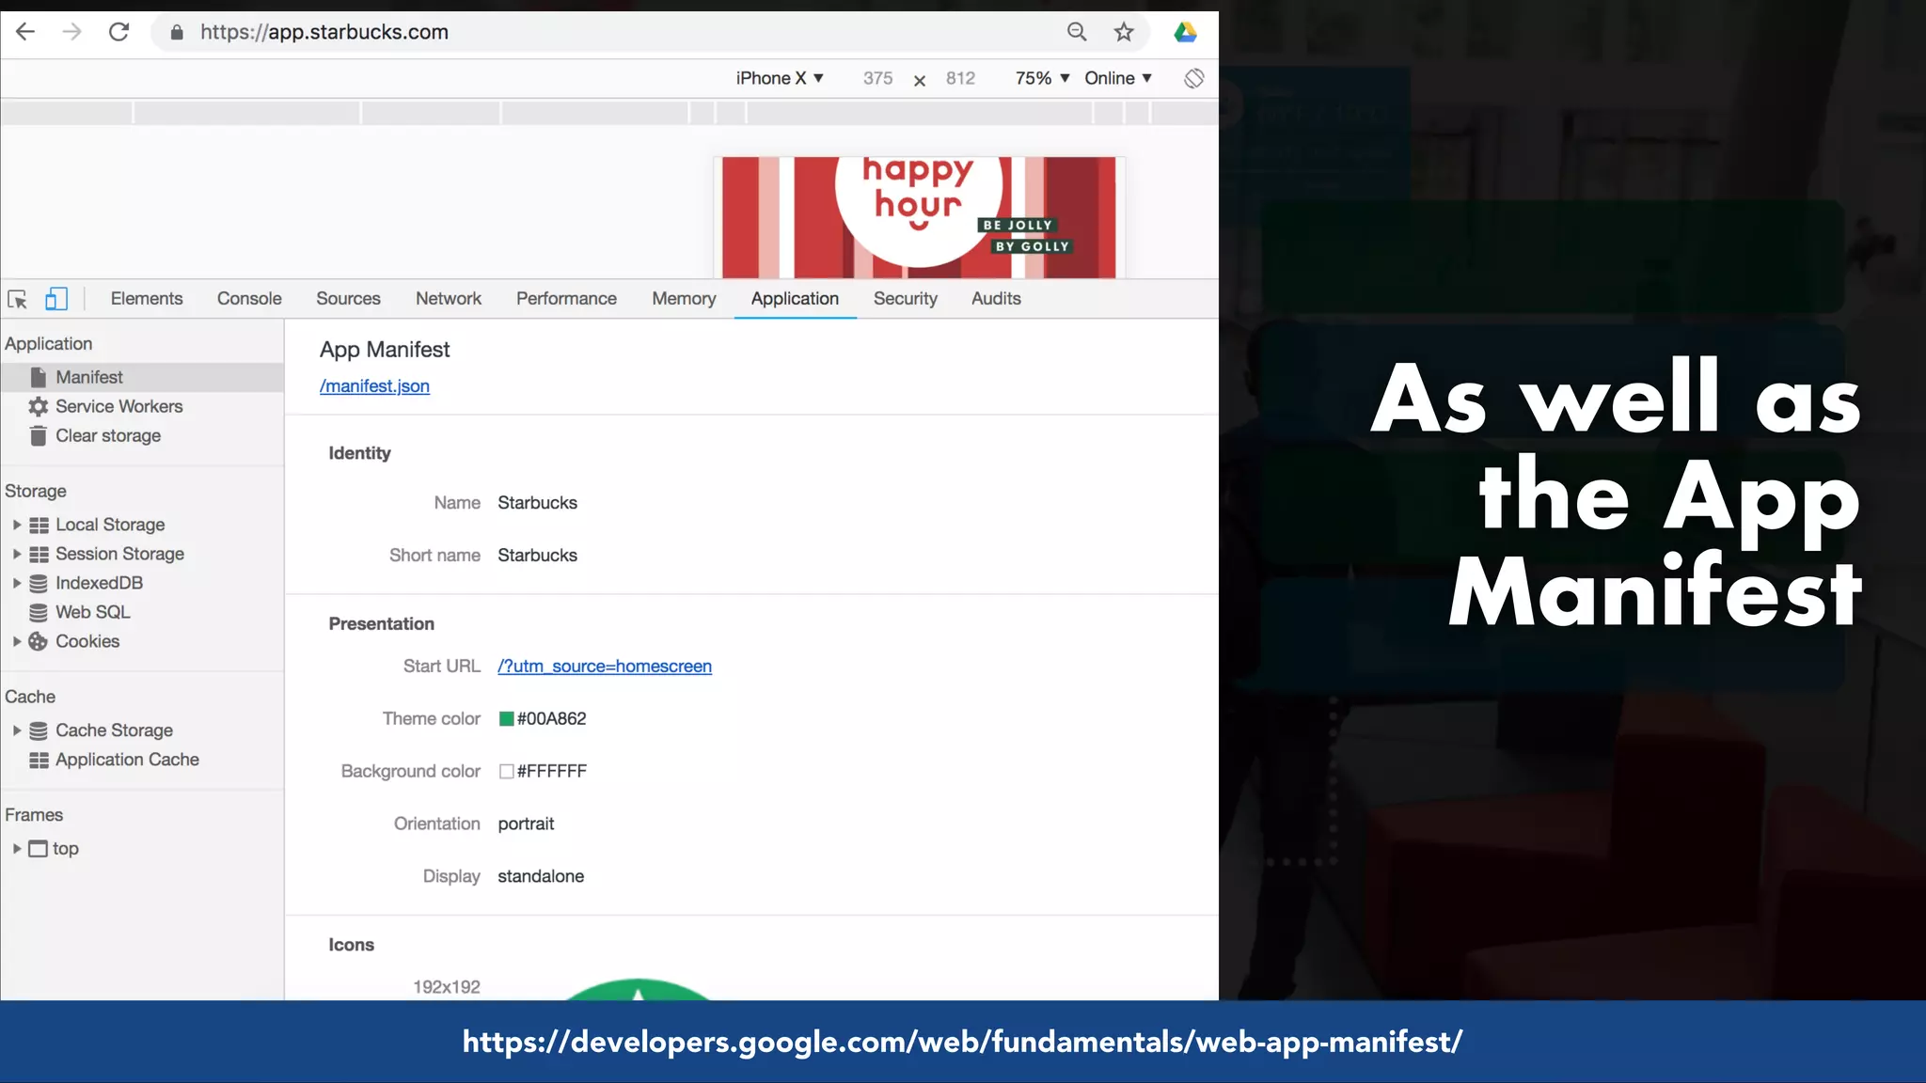Click the Application Cache grid icon
This screenshot has height=1083, width=1926.
coord(39,760)
